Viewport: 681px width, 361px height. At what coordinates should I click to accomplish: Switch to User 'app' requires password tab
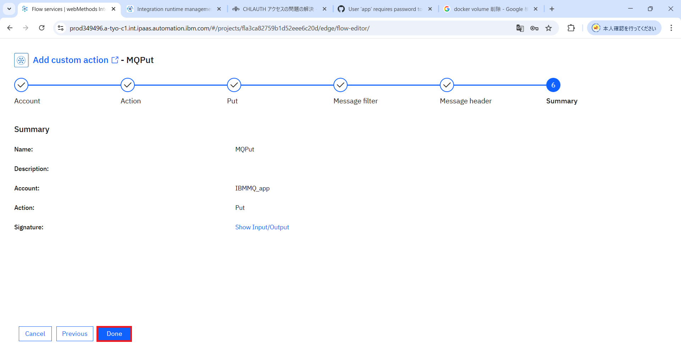385,9
